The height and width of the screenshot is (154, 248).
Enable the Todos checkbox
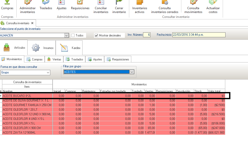pos(73,35)
